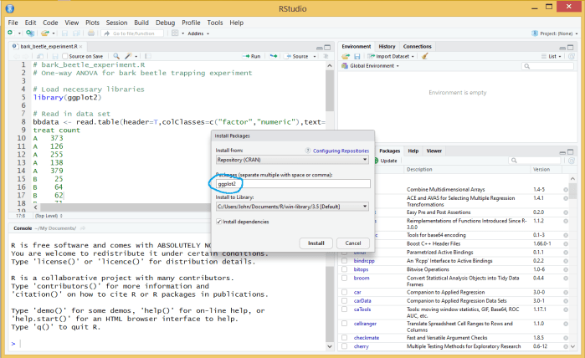Remove the checkmate package with its x icon
This screenshot has width=585, height=358.
pos(566,338)
